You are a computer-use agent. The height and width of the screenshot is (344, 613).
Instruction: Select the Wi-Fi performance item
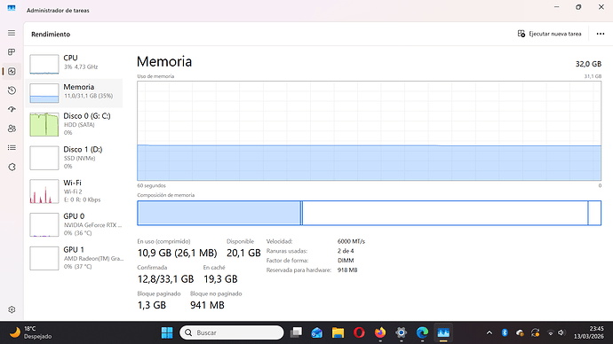(x=75, y=192)
